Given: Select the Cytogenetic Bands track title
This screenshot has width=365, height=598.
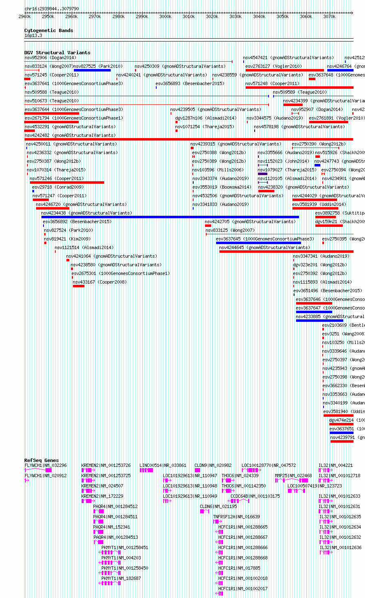Looking at the screenshot, I should point(49,30).
